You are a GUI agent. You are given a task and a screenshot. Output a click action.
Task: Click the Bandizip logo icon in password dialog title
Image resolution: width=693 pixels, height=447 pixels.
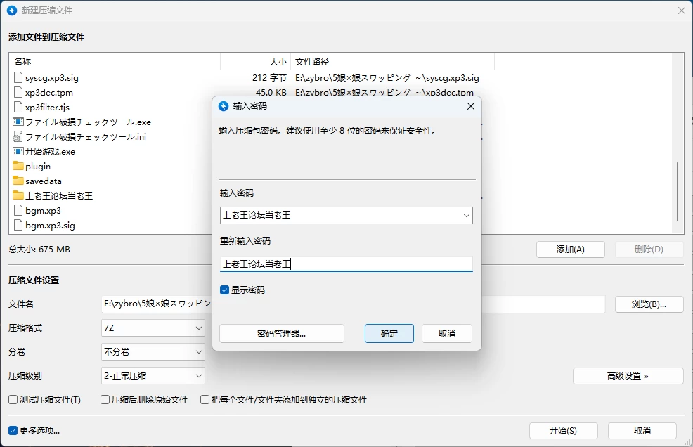224,106
